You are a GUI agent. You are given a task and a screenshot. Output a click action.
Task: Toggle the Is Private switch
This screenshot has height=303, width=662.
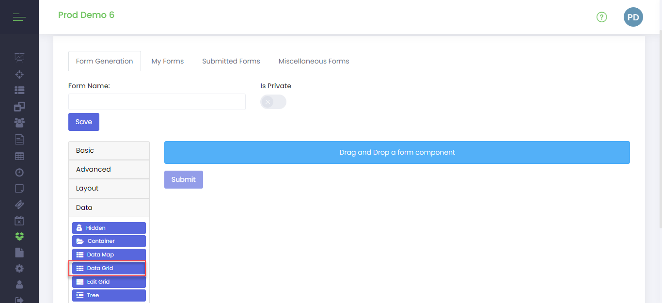(x=273, y=102)
